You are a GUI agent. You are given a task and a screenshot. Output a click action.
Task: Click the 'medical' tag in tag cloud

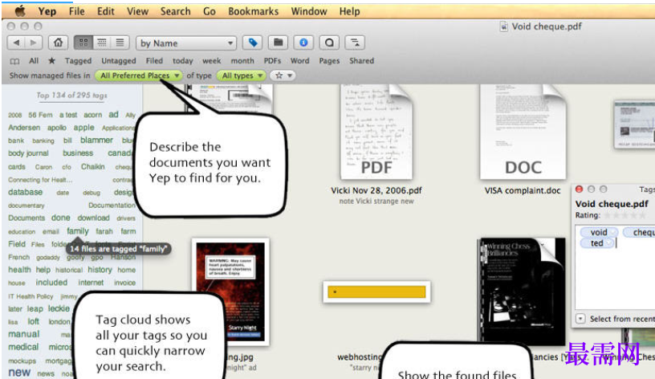pos(23,347)
